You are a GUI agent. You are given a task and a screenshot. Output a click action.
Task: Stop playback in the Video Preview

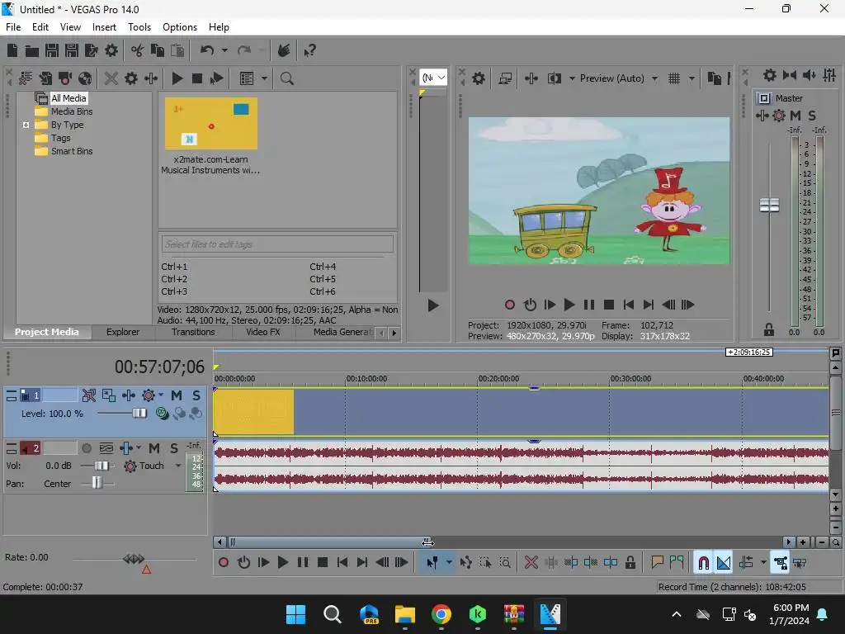point(609,305)
